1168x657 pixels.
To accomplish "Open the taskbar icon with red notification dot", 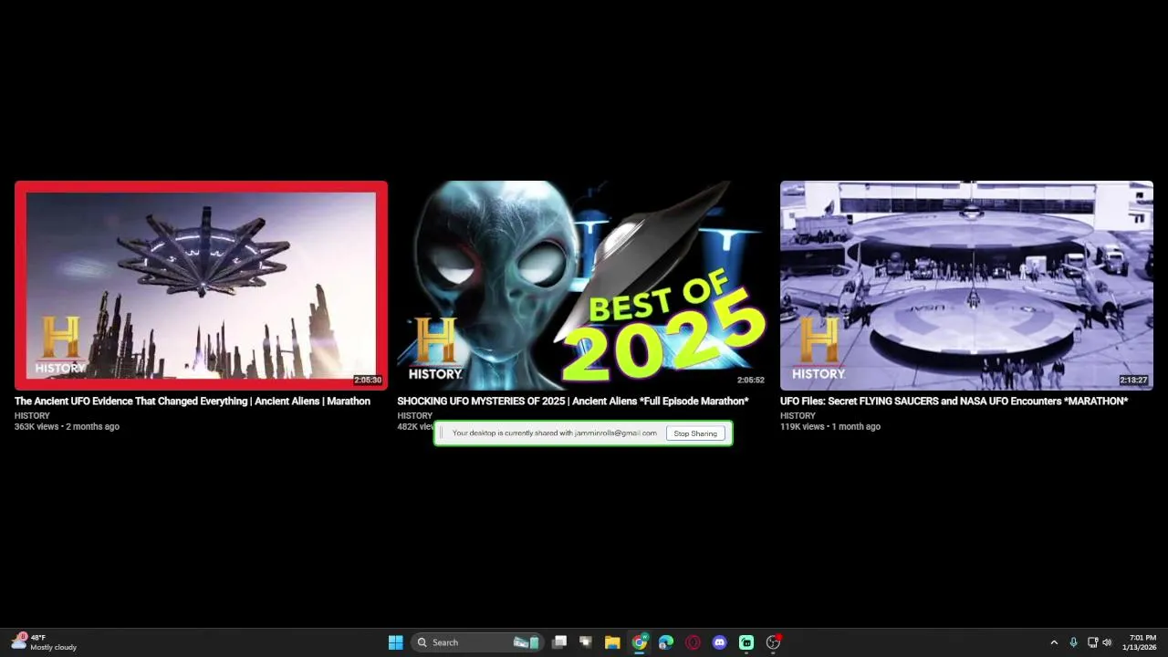I will point(774,642).
